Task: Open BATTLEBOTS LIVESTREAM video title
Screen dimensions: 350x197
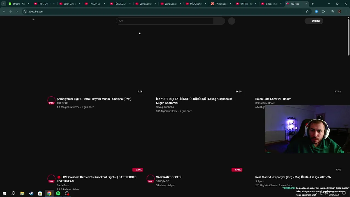Action: click(x=97, y=179)
